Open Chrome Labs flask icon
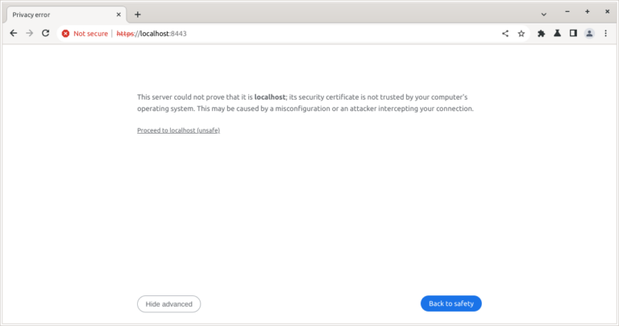The width and height of the screenshot is (619, 326). coord(557,33)
